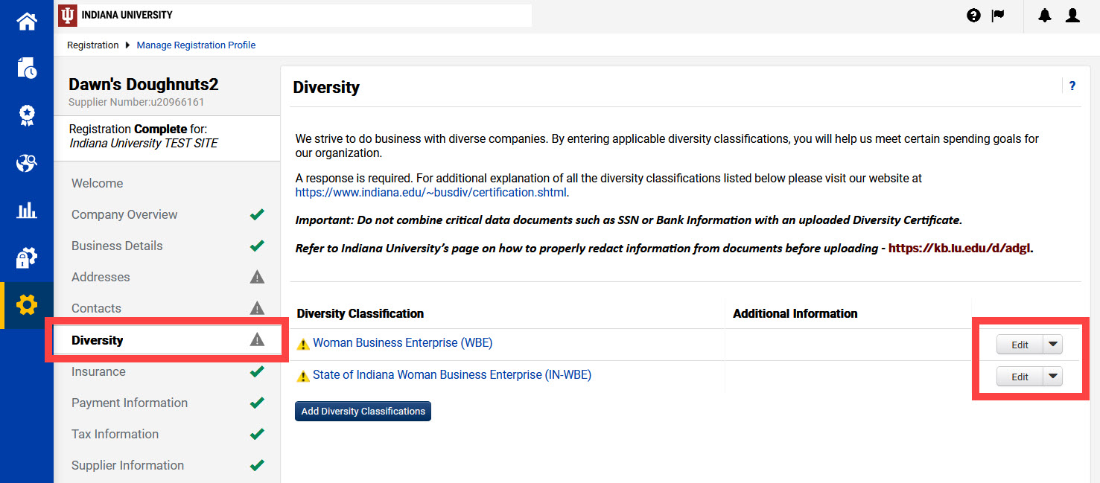Click the Indiana University TEST SITE text
1100x483 pixels.
(x=144, y=144)
